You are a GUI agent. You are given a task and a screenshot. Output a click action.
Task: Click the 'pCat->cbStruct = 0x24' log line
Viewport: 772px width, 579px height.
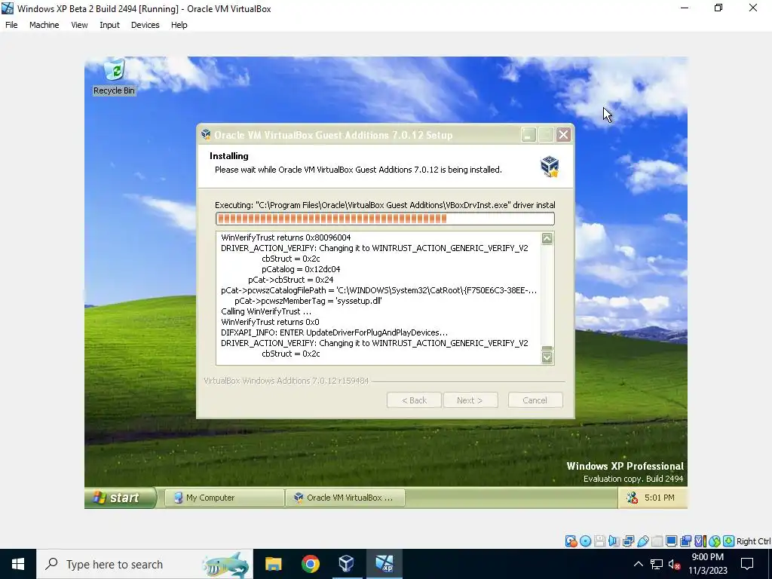click(290, 280)
